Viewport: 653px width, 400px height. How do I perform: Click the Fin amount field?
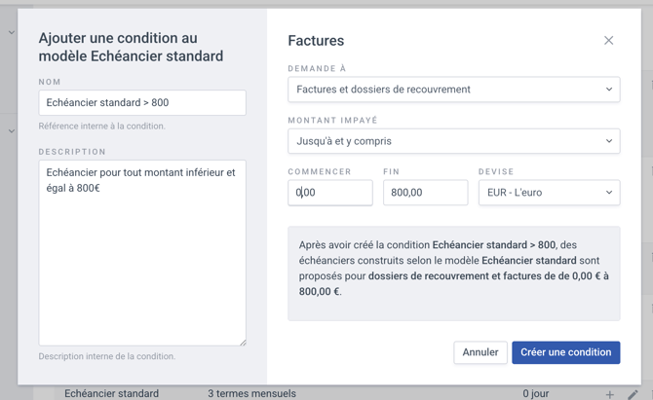pos(425,193)
